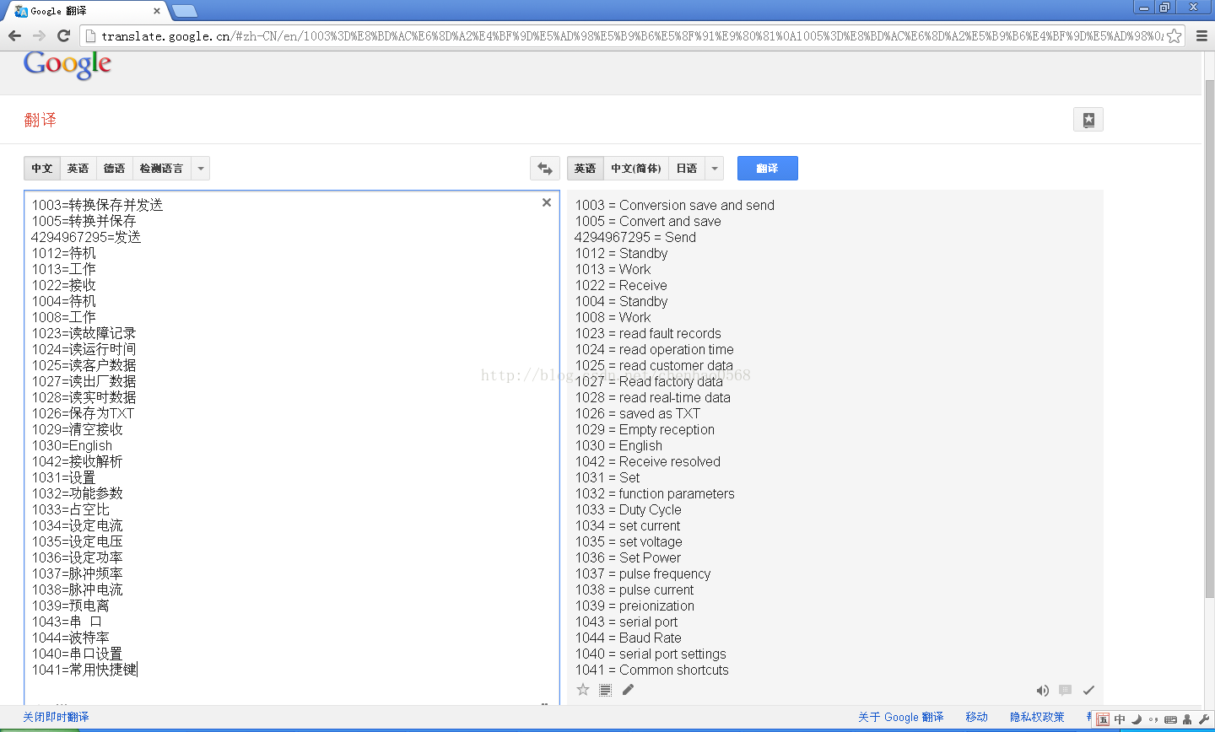Go back with the browser back arrow
1215x732 pixels.
[x=14, y=35]
